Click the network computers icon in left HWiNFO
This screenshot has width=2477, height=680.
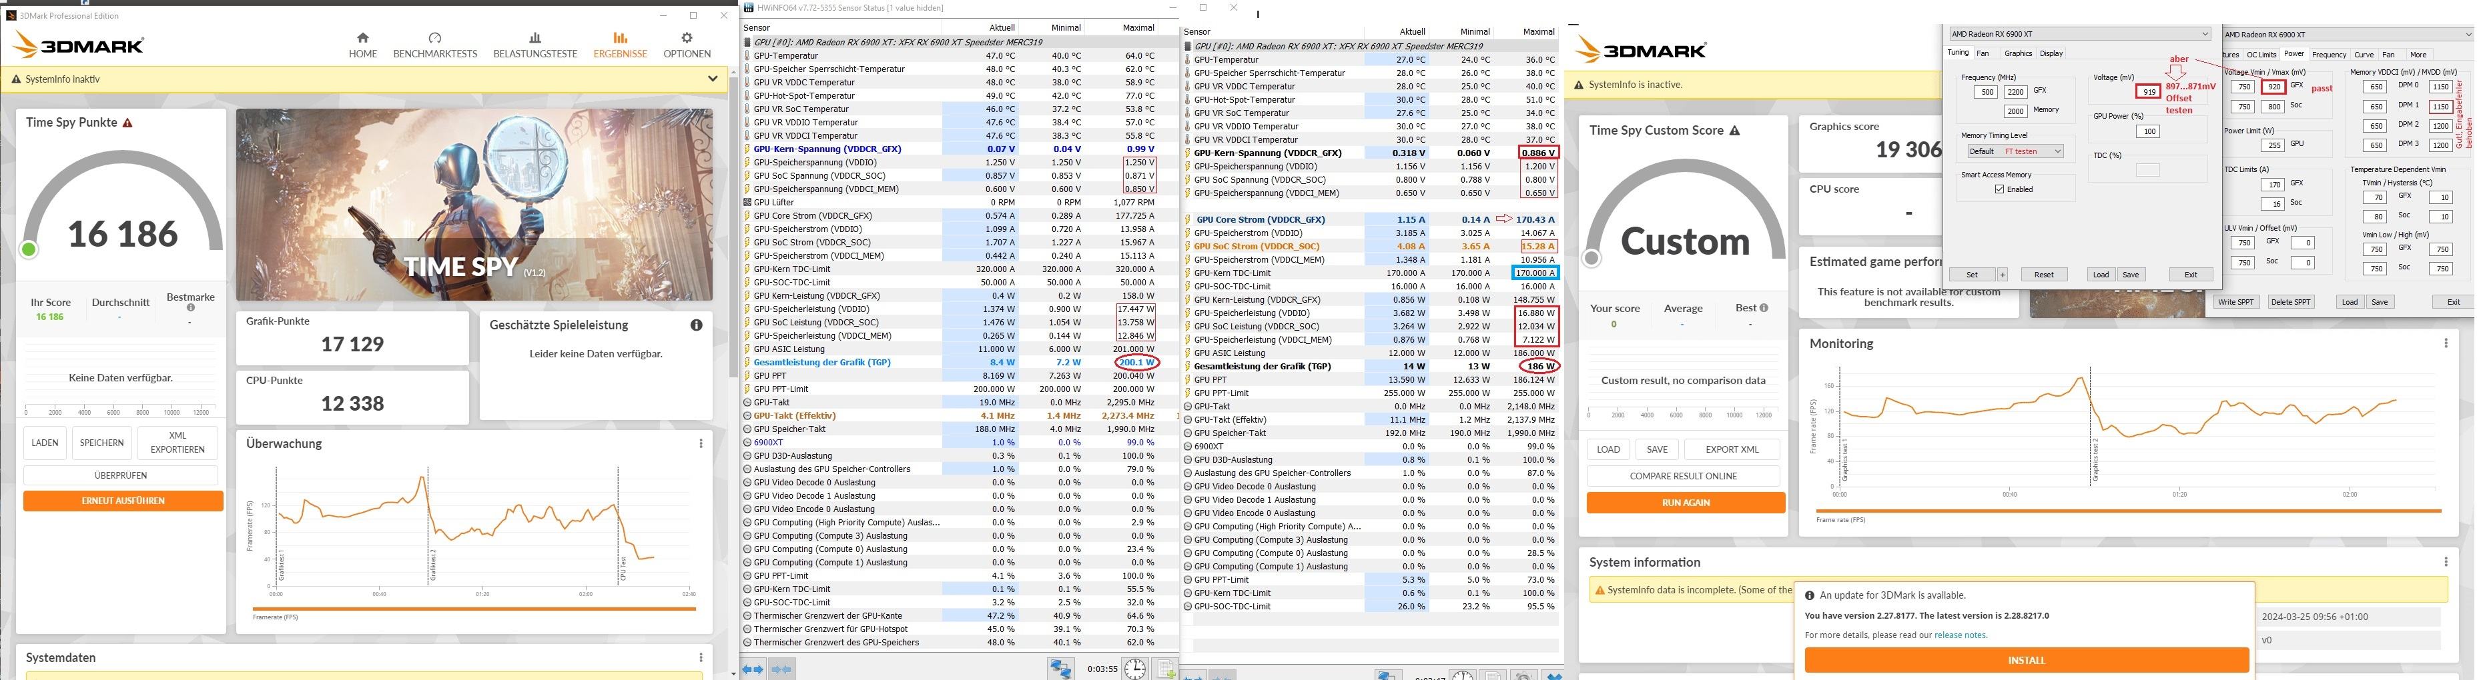tap(1062, 669)
